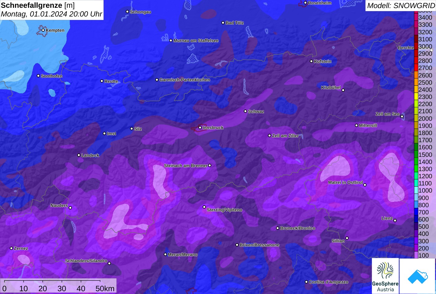Click the "2000" legend value
Viewport: 436px width, 294px height.
(425, 119)
